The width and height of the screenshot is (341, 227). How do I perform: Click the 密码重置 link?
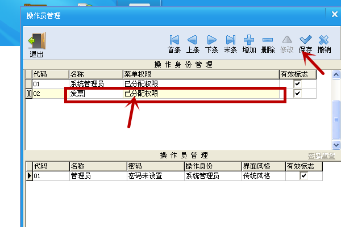321,155
